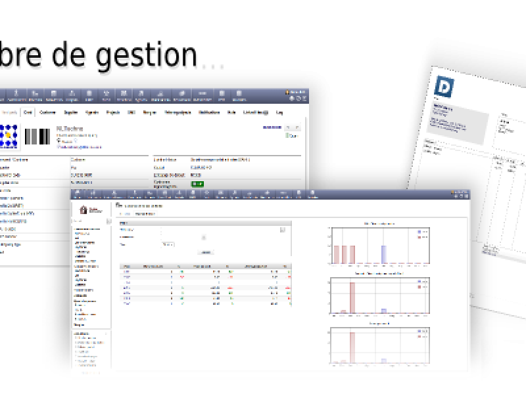526x394 pixels.
Task: Go to the next record using the right arrow
Action: click(297, 127)
